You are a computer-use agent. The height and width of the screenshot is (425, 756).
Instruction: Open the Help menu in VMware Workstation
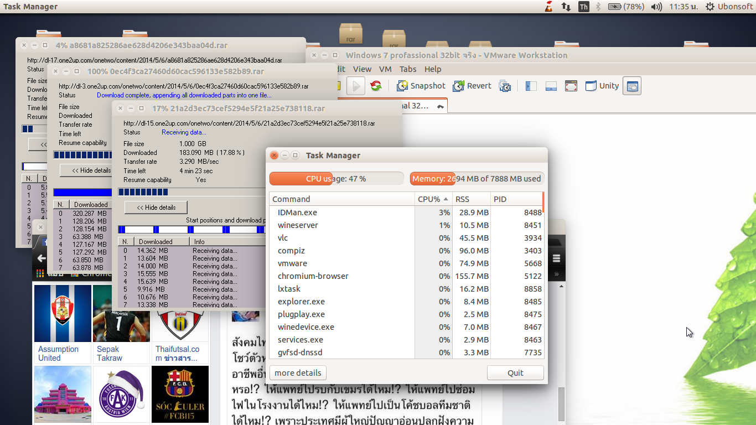pyautogui.click(x=433, y=69)
